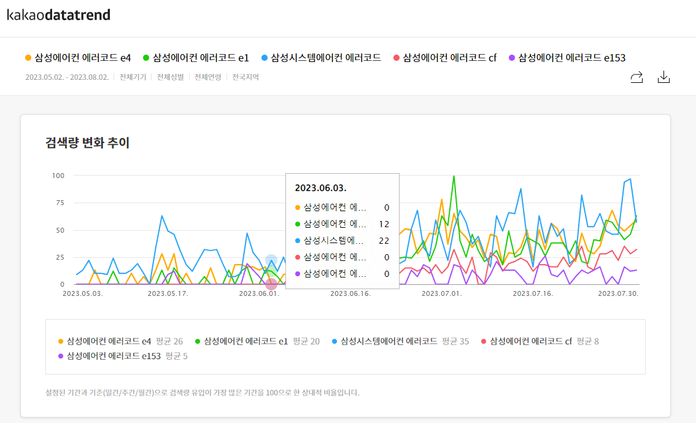
Task: Click red dot next to header cf keyword
Action: tap(396, 58)
